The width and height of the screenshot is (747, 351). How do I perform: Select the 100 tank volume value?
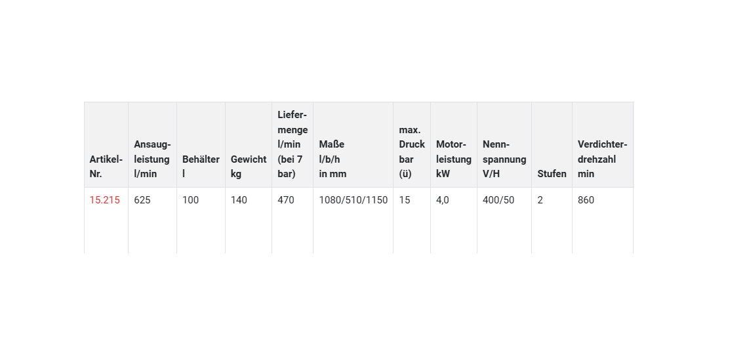[x=190, y=200]
